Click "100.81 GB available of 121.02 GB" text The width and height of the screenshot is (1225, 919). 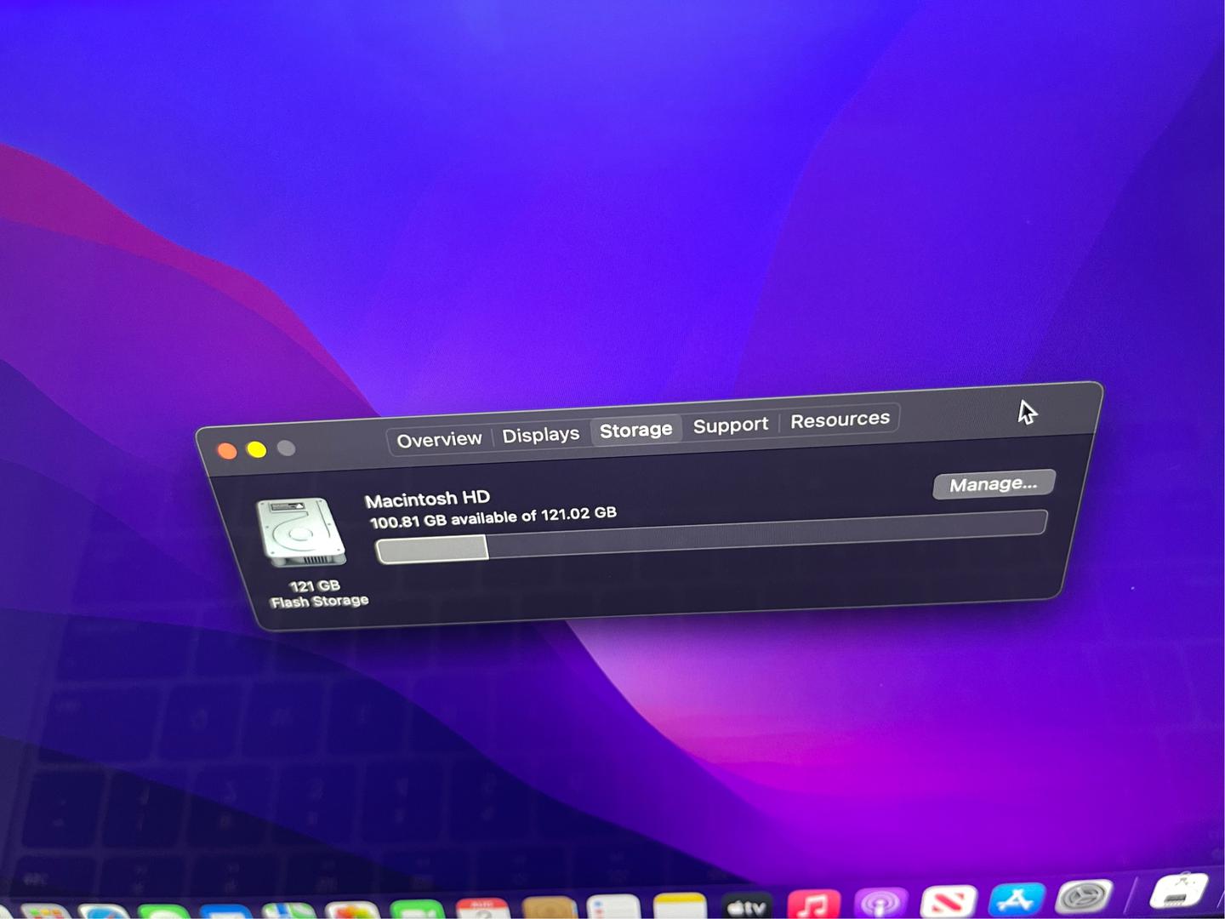tap(493, 517)
